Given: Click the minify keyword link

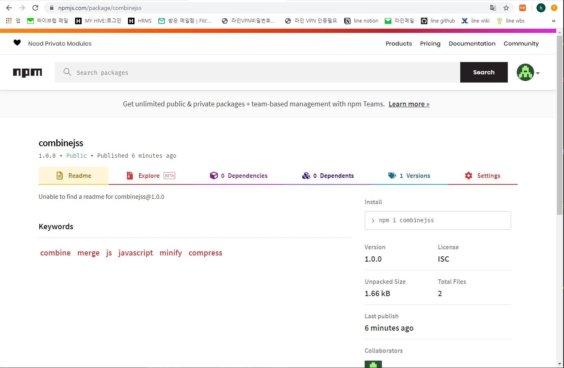Looking at the screenshot, I should 171,253.
